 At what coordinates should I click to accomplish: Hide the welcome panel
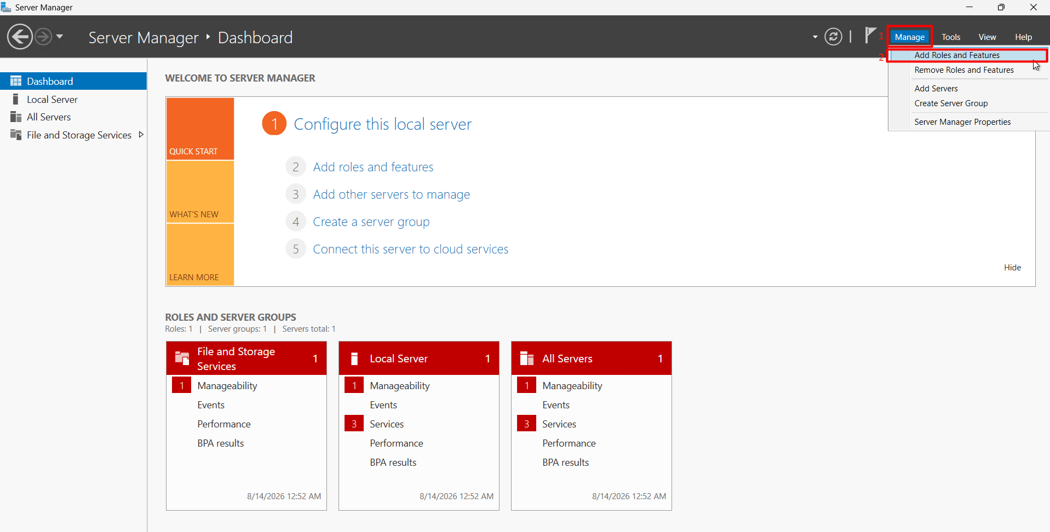click(x=1012, y=268)
